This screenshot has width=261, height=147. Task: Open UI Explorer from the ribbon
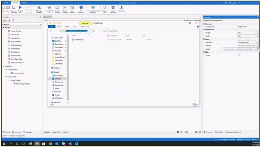click(81, 9)
